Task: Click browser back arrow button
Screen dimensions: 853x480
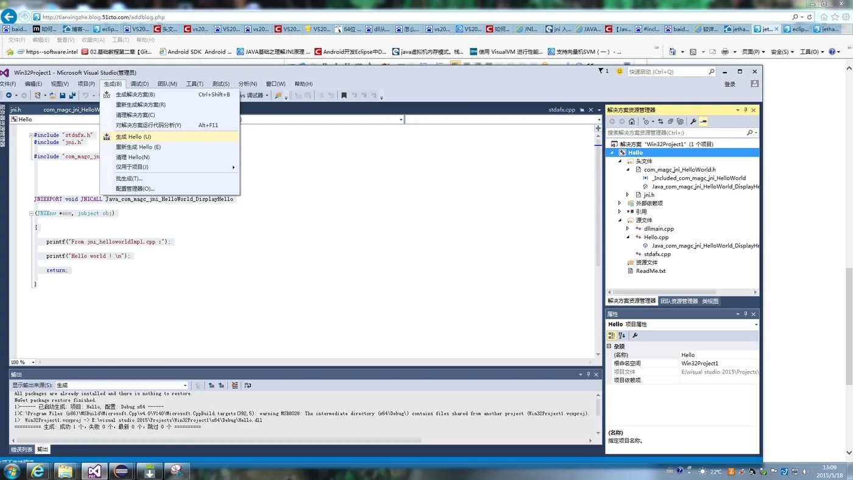Action: [x=9, y=17]
